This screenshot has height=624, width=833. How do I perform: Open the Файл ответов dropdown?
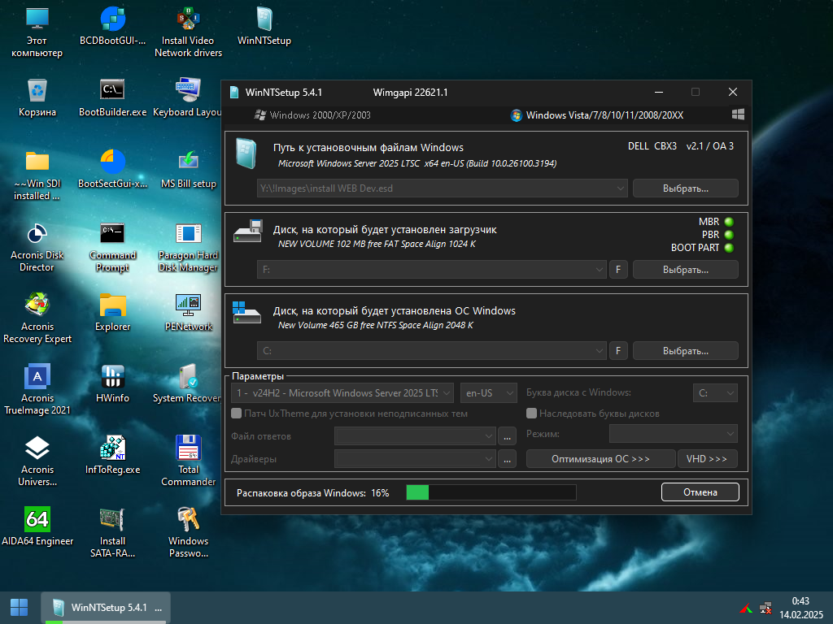click(x=415, y=436)
